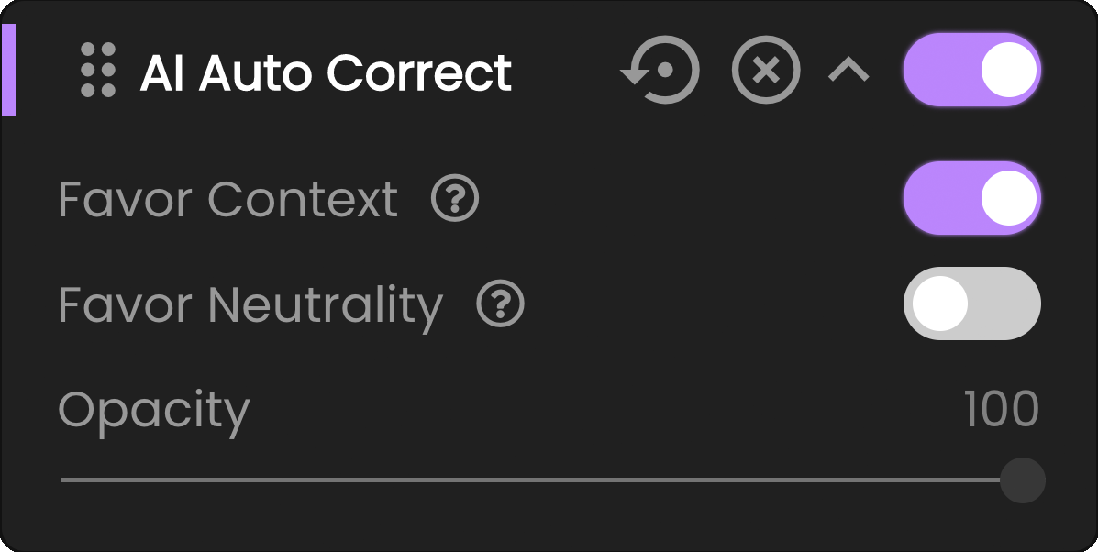The width and height of the screenshot is (1098, 552).
Task: Click the Opacity value showing 100
Action: point(1004,411)
